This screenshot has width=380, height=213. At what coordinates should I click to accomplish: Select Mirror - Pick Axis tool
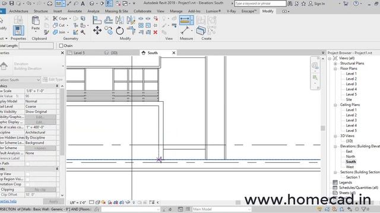(119, 20)
